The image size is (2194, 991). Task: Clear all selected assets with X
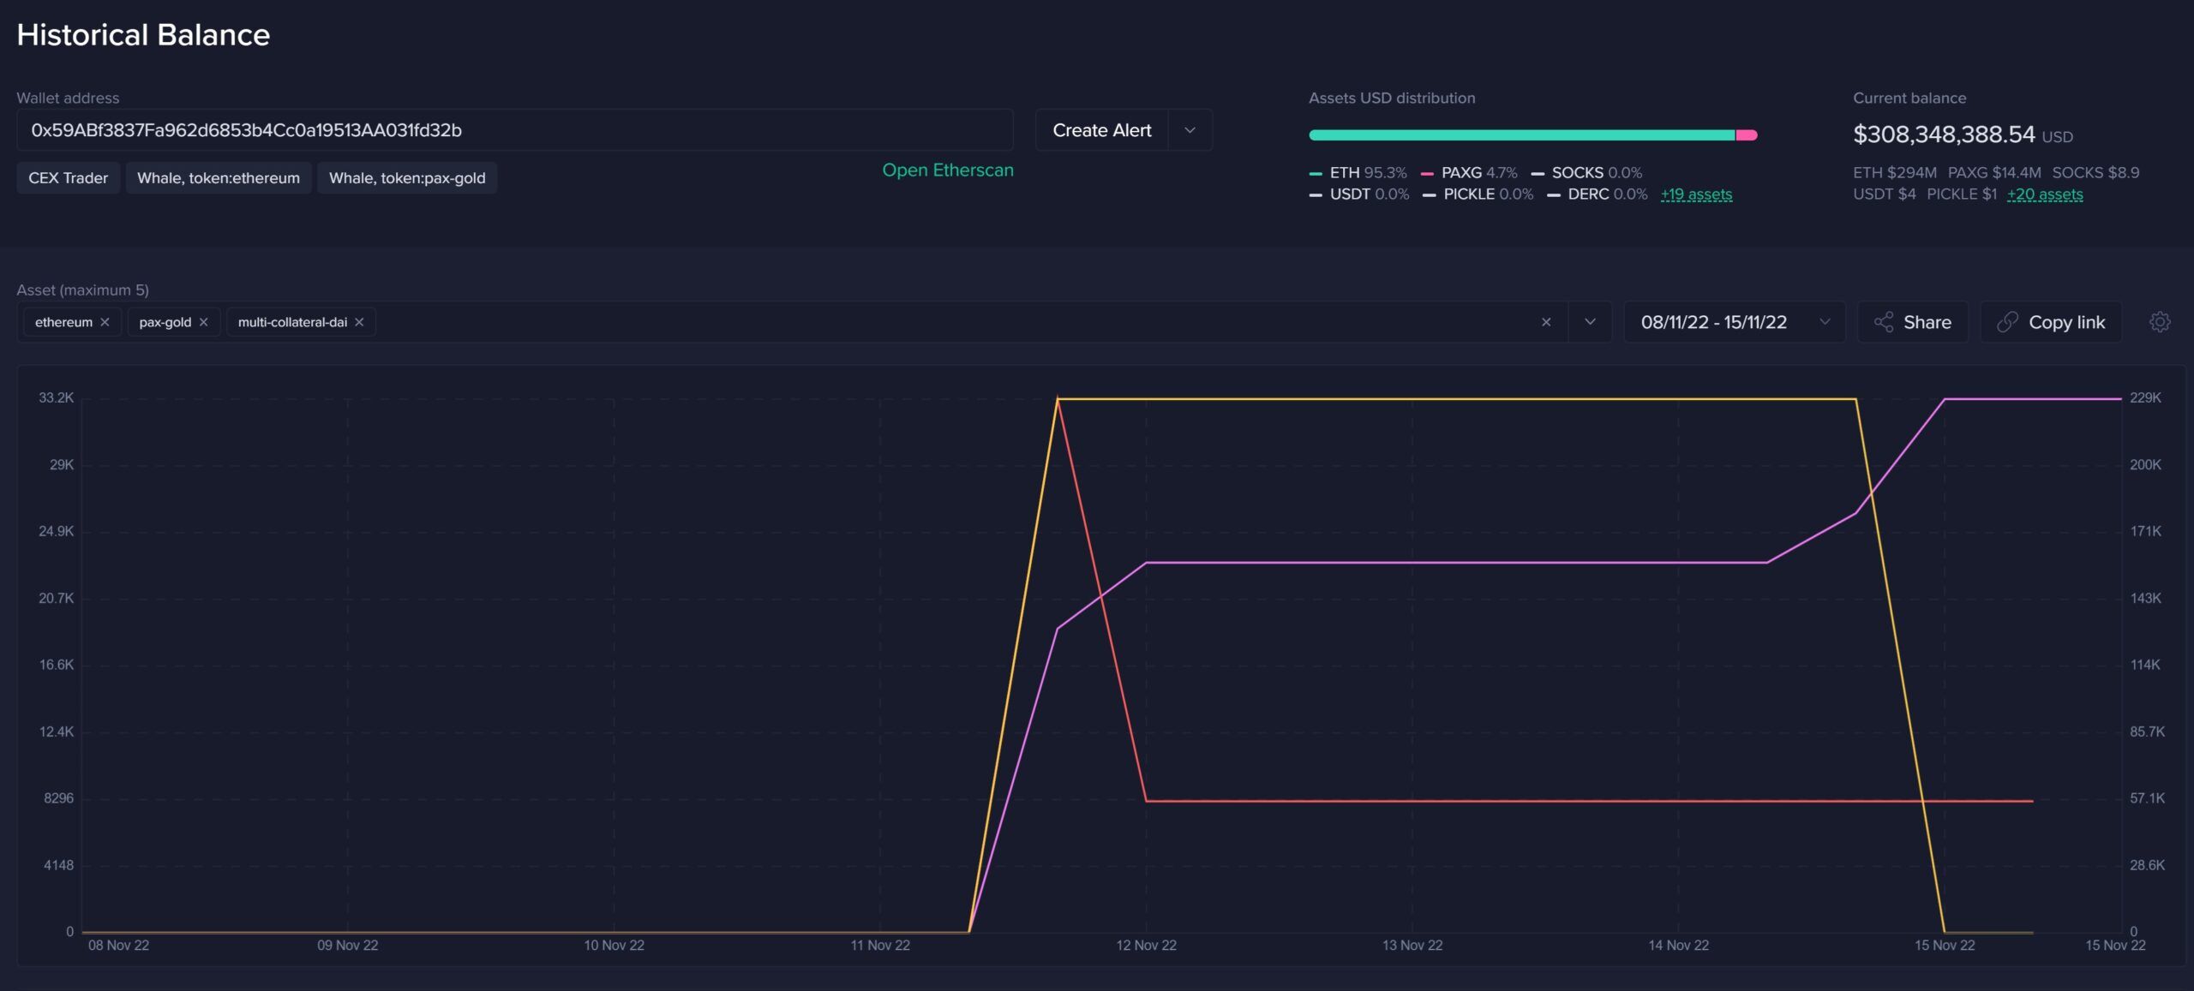coord(1546,322)
